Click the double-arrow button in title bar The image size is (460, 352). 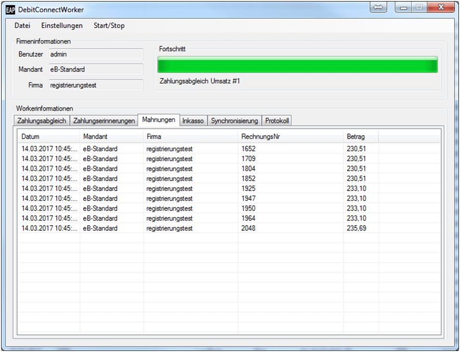pyautogui.click(x=379, y=8)
